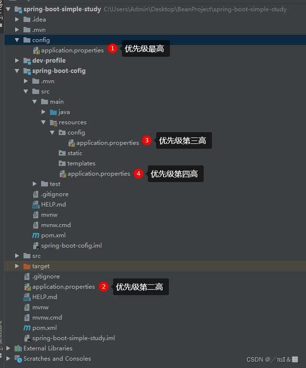This screenshot has width=306, height=368.
Task: Expand .mvn folder inside spring-boot-cofig
Action: click(26, 81)
